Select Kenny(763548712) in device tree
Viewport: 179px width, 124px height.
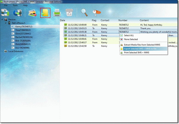(x=24, y=27)
